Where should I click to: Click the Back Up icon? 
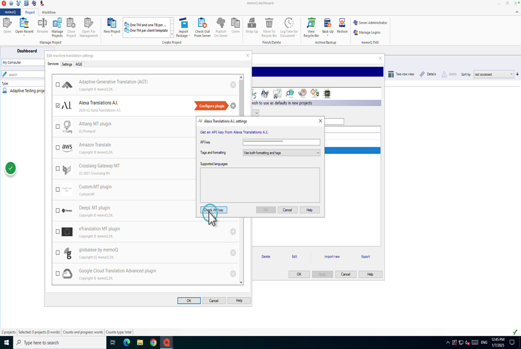pos(328,26)
